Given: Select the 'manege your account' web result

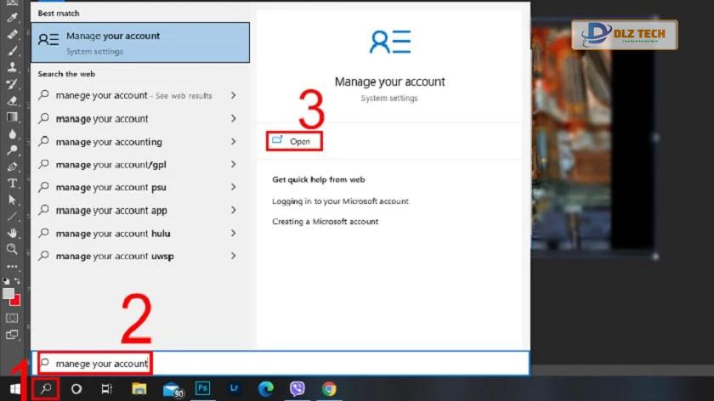Looking at the screenshot, I should pyautogui.click(x=140, y=96).
